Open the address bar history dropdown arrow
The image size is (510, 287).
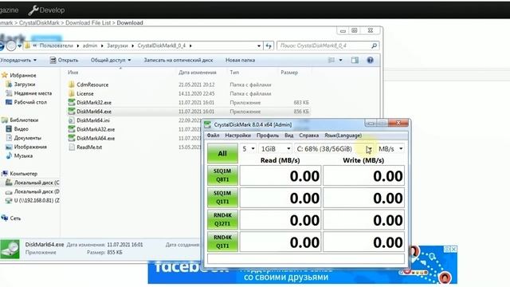(259, 46)
